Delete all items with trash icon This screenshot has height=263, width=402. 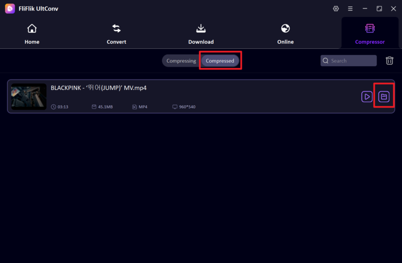point(389,60)
